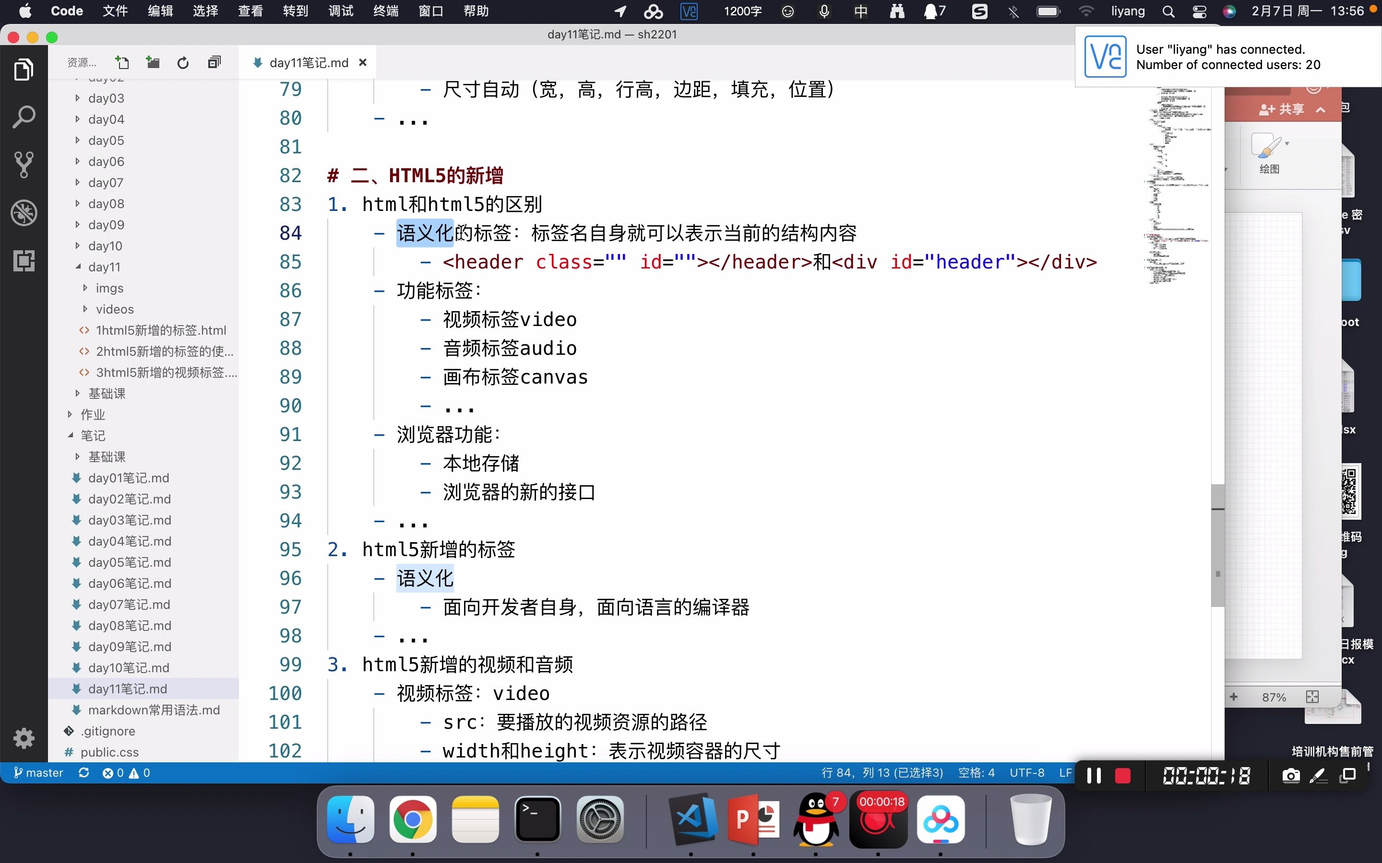
Task: Close the day11笔记.md tab
Action: pyautogui.click(x=363, y=63)
